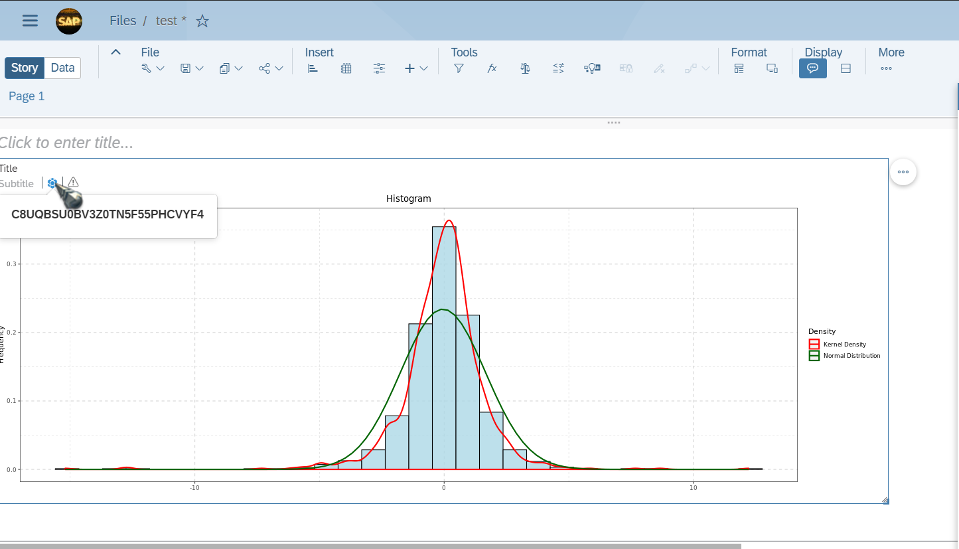Click the widget Title text
Viewport: 959px width, 549px height.
[x=9, y=169]
